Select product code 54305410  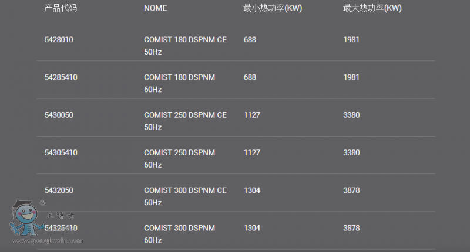[x=61, y=152]
